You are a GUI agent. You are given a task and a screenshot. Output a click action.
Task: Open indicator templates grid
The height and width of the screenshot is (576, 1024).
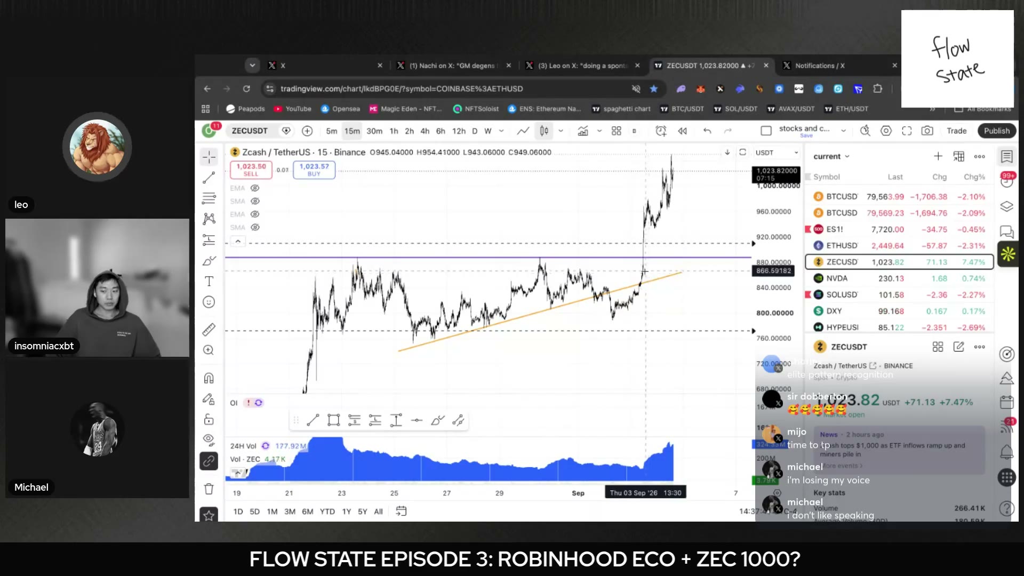coord(617,131)
